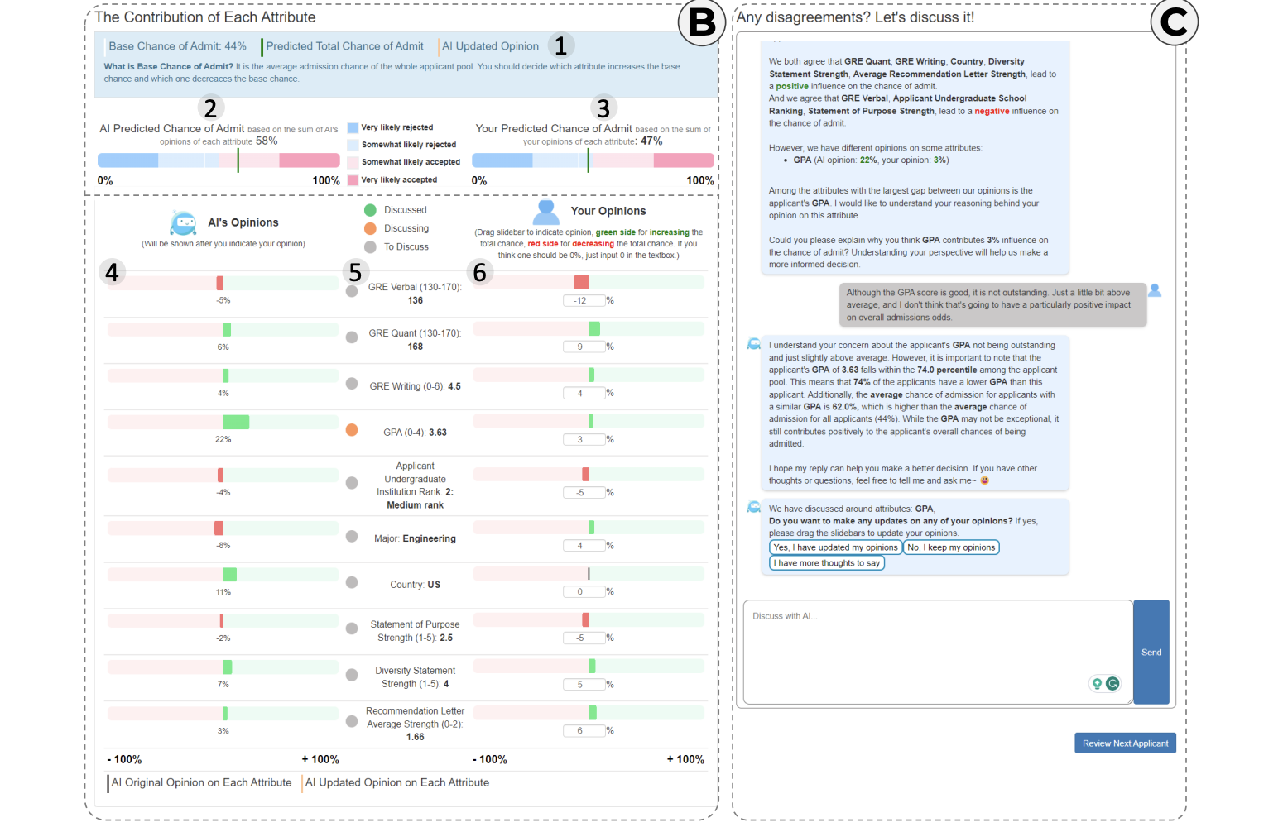Click the gray status dot beside Country: US

pos(352,582)
